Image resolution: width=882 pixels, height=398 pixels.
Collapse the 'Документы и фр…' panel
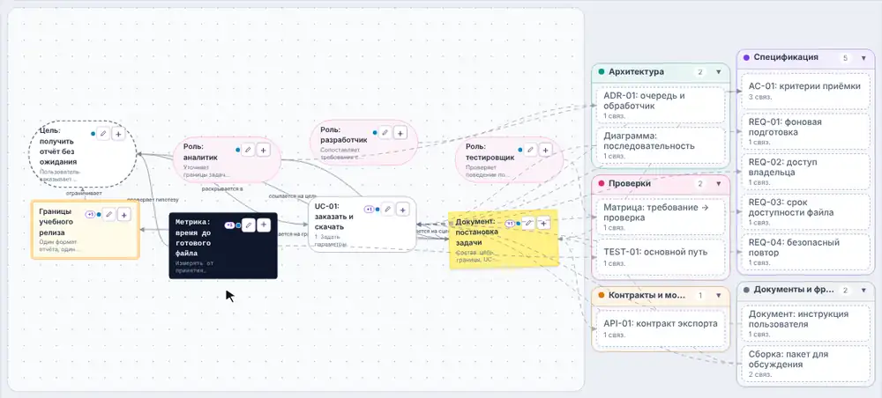click(x=863, y=291)
